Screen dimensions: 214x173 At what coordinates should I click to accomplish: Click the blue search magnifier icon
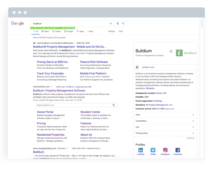click(x=123, y=24)
